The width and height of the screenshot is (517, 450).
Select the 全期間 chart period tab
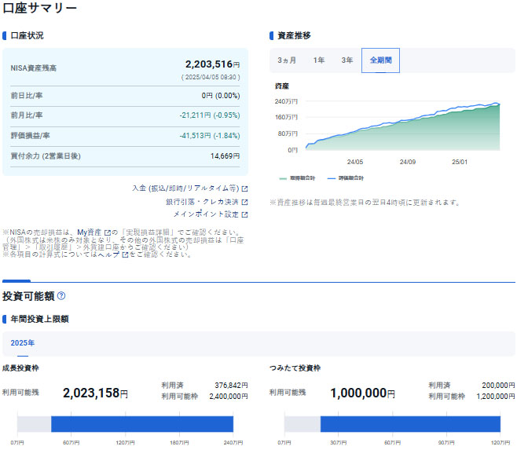click(380, 60)
